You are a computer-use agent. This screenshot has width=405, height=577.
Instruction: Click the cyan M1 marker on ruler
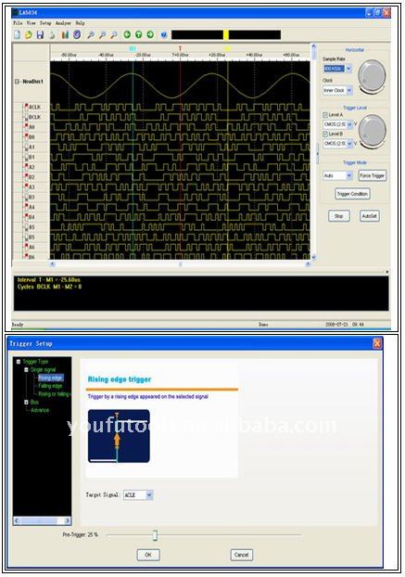point(133,48)
